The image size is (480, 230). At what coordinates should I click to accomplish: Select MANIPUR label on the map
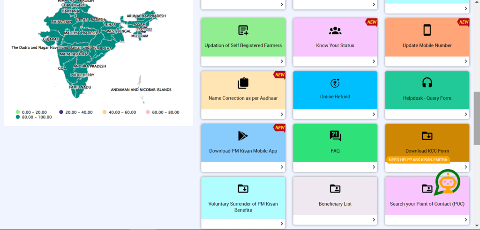click(x=144, y=30)
